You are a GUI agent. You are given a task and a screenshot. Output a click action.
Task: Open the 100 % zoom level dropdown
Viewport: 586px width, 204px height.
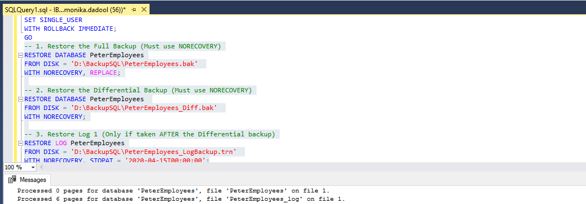click(x=33, y=168)
